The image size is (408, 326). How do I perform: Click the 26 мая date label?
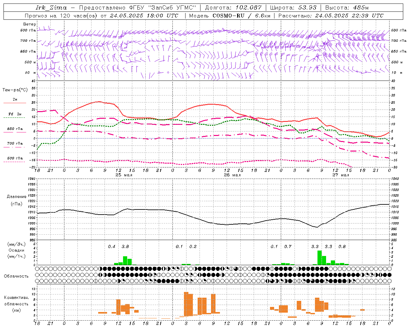(x=232, y=175)
